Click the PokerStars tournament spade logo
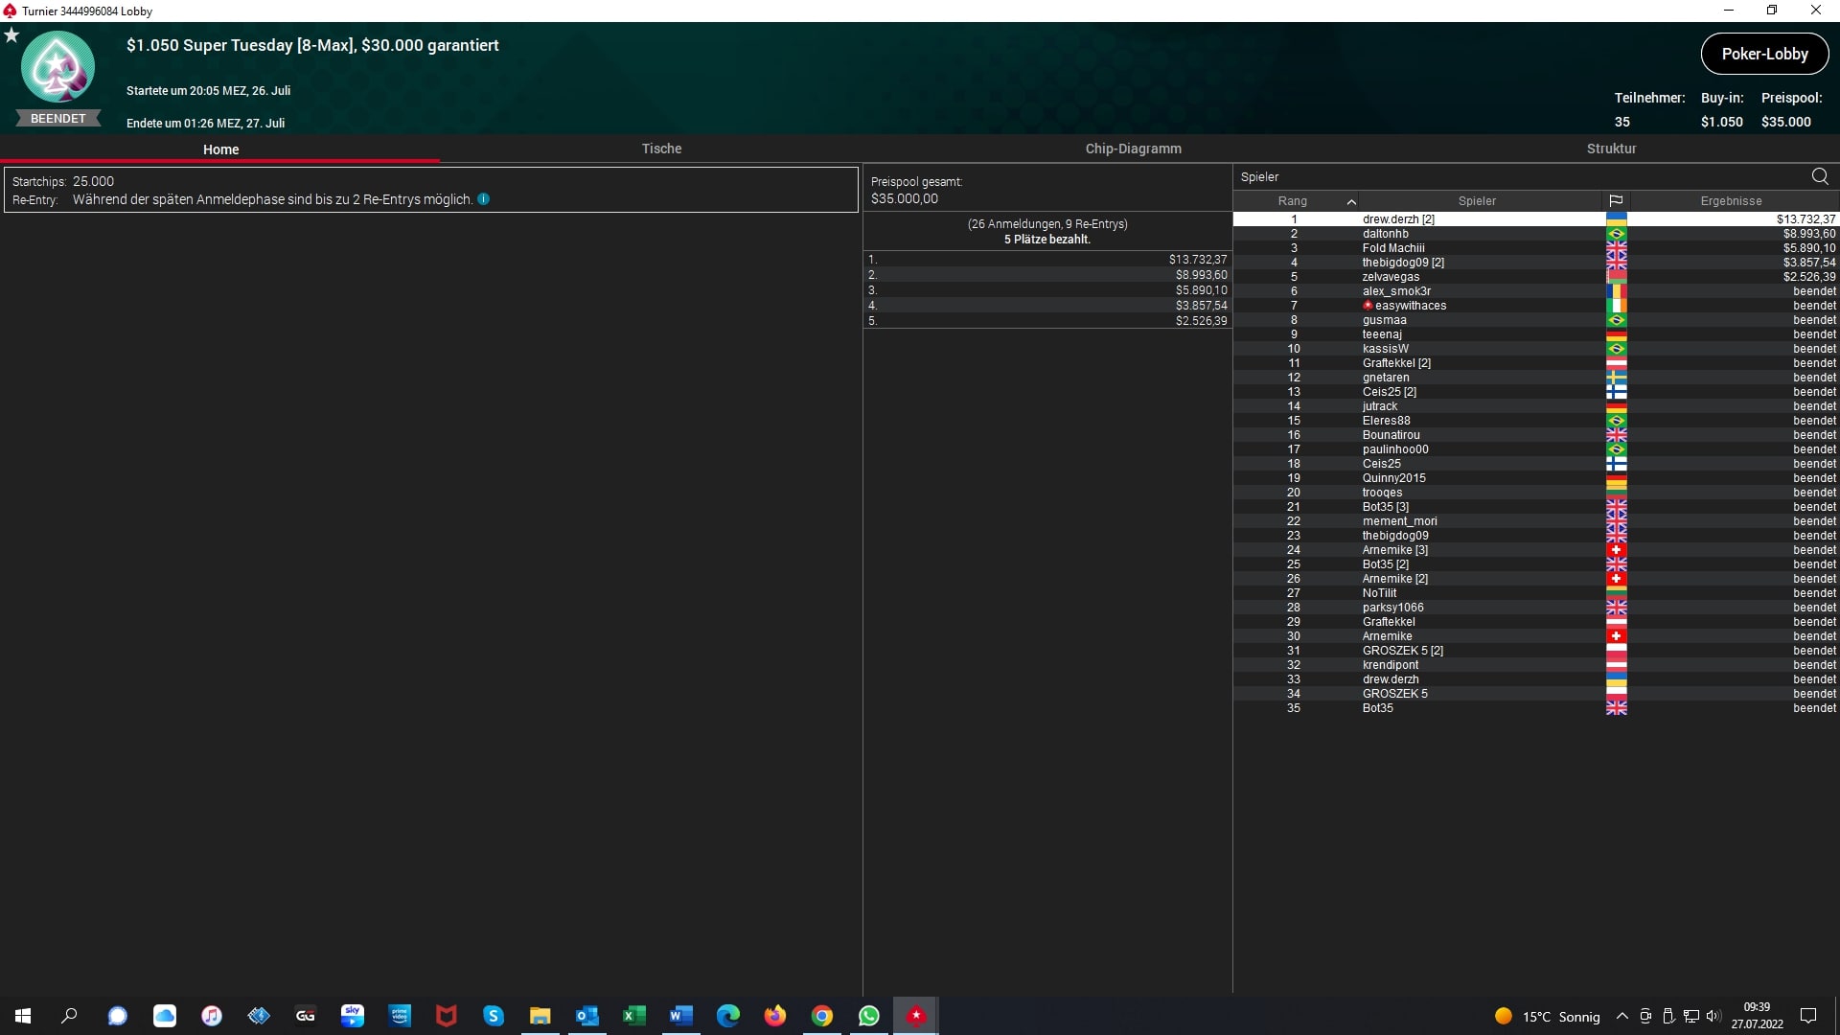The height and width of the screenshot is (1035, 1840). click(x=57, y=67)
